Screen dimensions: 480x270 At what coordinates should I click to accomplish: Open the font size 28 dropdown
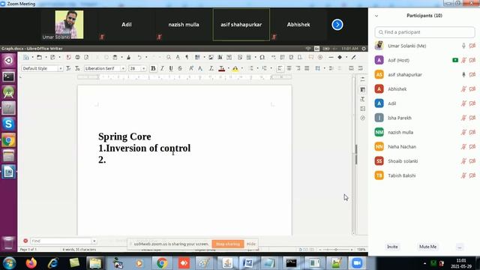click(x=143, y=68)
